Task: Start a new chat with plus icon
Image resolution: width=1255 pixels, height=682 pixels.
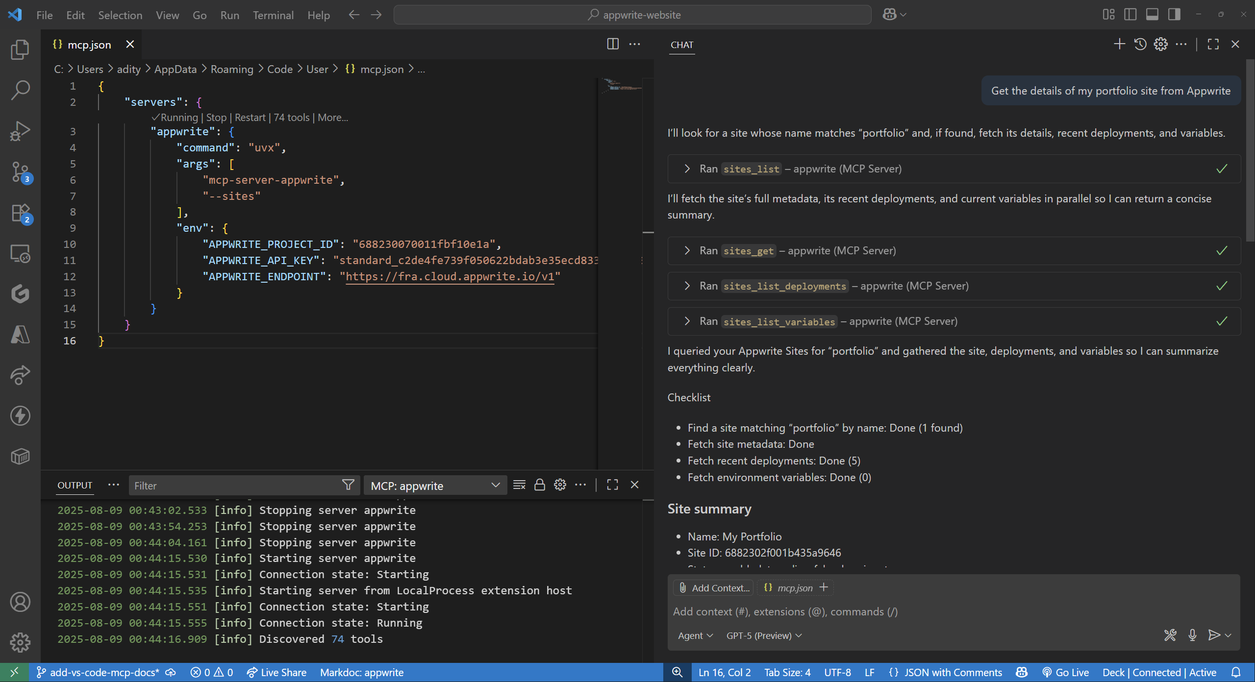Action: (x=1119, y=44)
